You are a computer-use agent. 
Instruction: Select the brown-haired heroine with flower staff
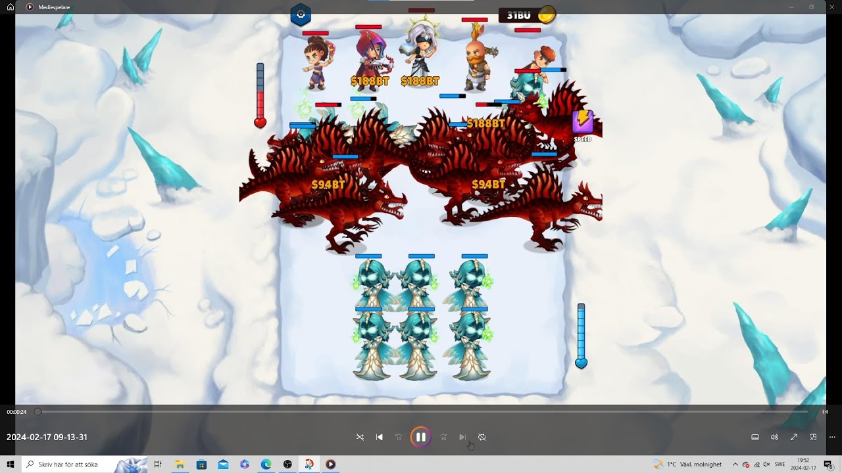[317, 64]
